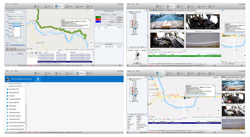Click magnifier beside Search the terminal field
This screenshot has height=137, width=250.
coord(24,12)
